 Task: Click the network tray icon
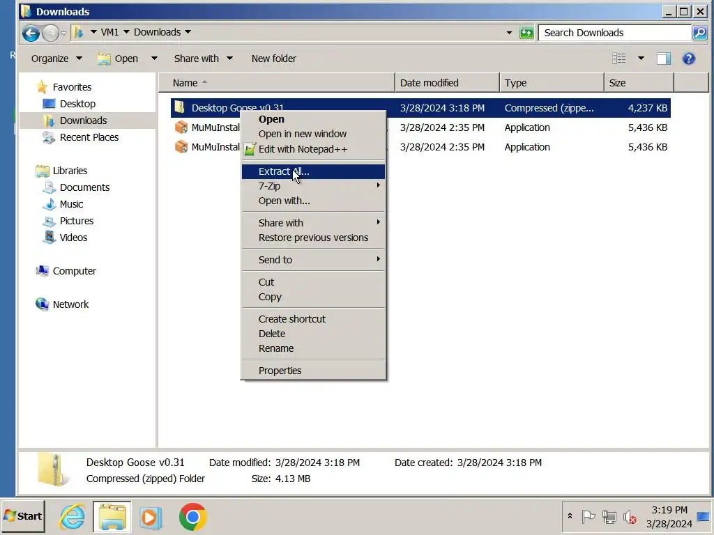609,516
